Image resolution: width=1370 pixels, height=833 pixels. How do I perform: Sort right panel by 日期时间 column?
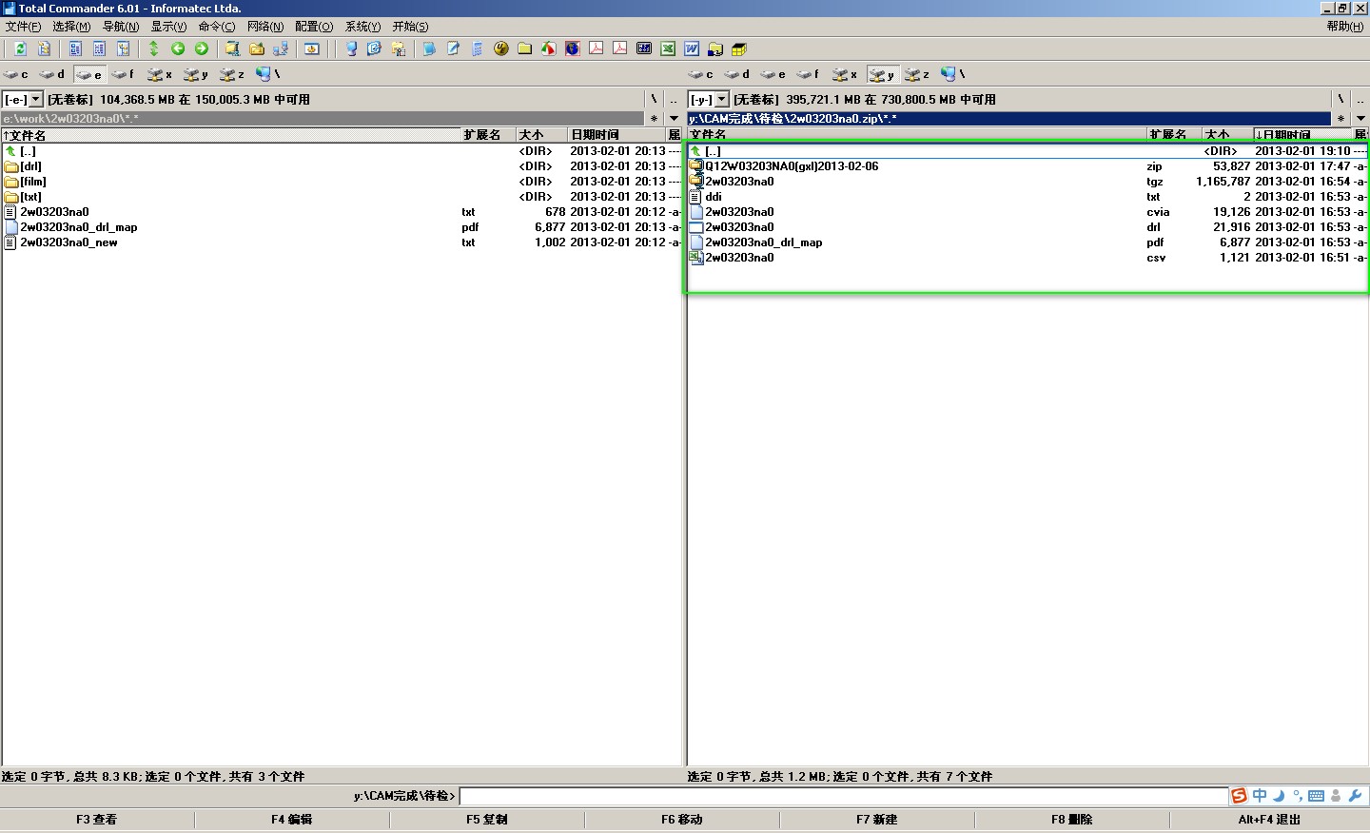tap(1301, 135)
